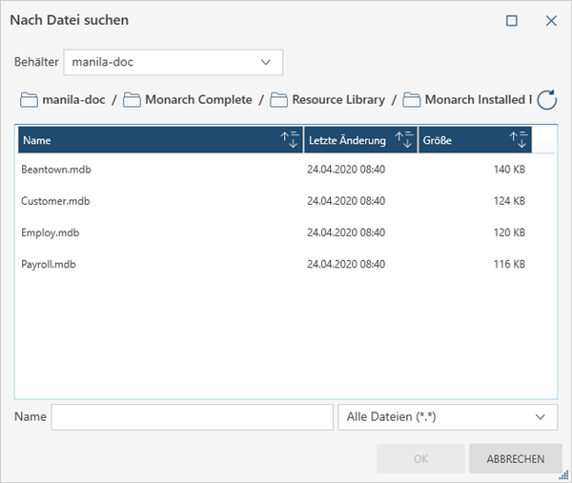Maximize the Nach Datei suchen dialog
This screenshot has height=483, width=572.
click(x=512, y=20)
